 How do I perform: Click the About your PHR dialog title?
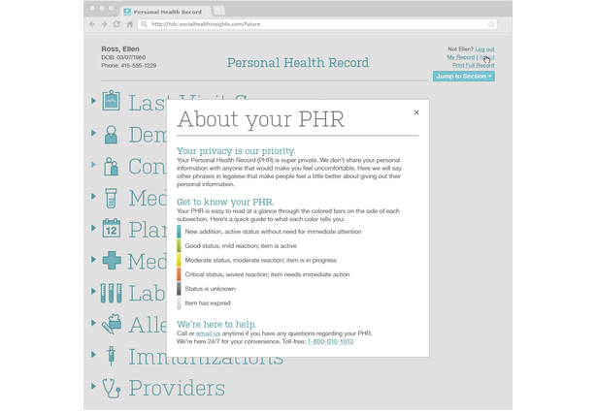pyautogui.click(x=261, y=120)
